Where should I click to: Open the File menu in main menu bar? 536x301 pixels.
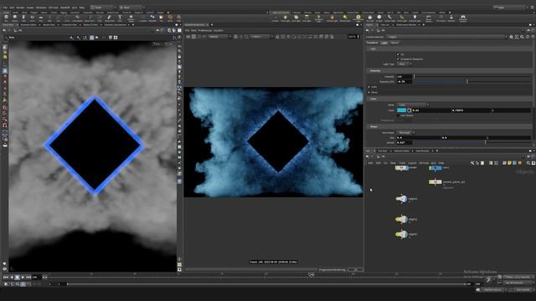click(5, 8)
